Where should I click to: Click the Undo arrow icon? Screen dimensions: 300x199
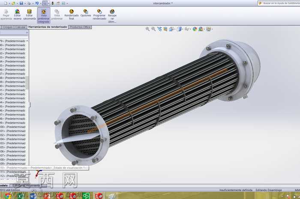pyautogui.click(x=37, y=3)
